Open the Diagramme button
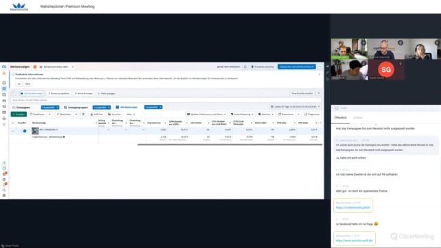This screenshot has width=441, height=248. (312, 115)
